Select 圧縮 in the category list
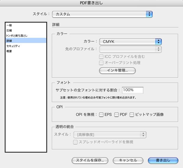Viewport: 183px width, 168px height. coord(26,30)
